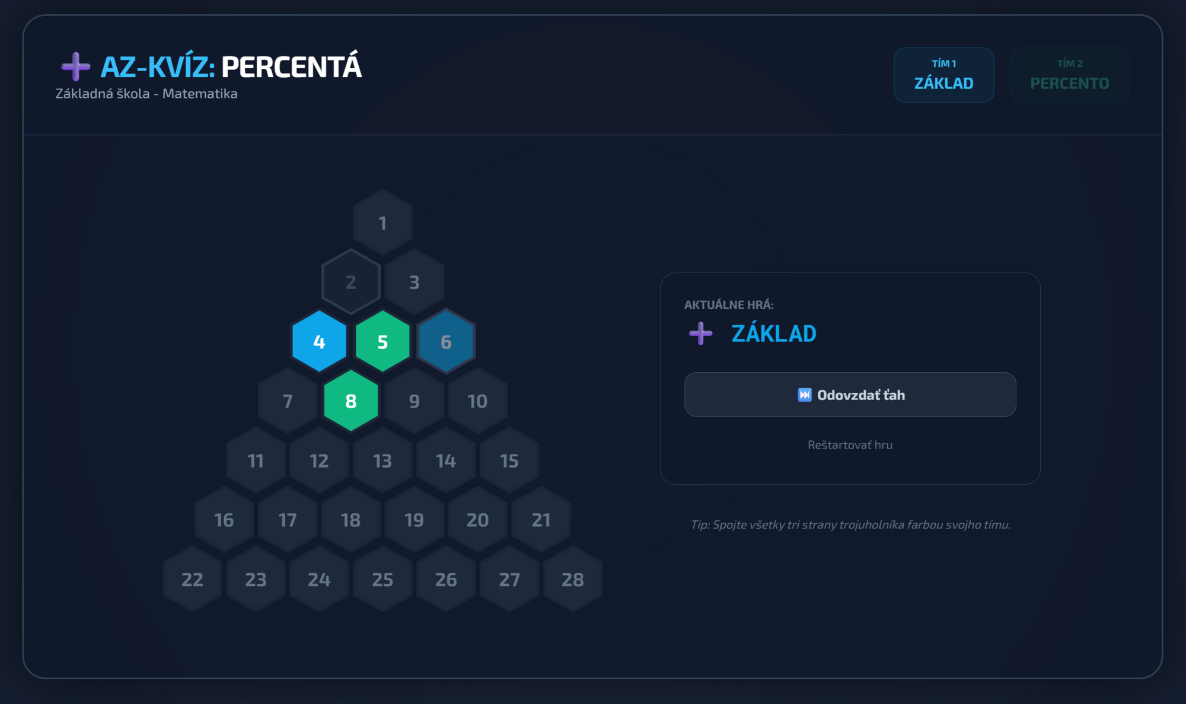
Task: Select hexagon tile 28
Action: tap(573, 579)
